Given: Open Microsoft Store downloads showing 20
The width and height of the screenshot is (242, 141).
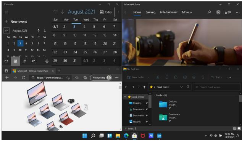Looking at the screenshot, I should pyautogui.click(x=228, y=12).
